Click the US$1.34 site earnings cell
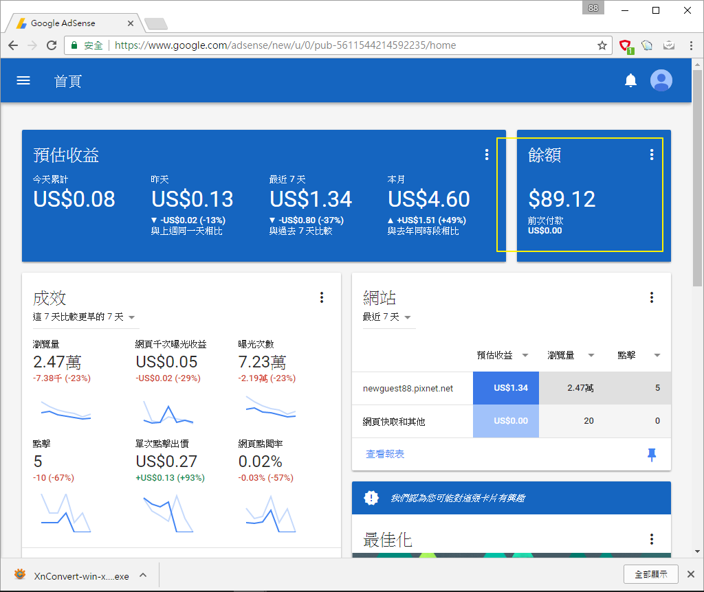This screenshot has height=592, width=704. pos(506,388)
